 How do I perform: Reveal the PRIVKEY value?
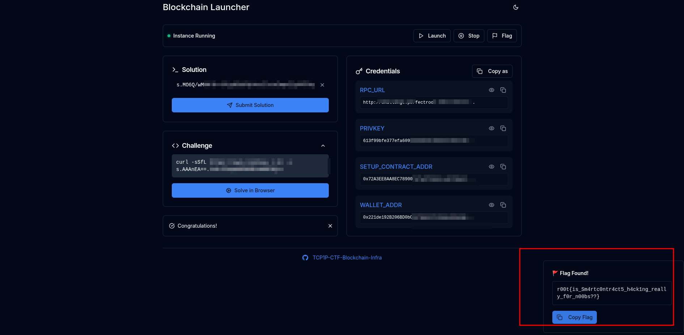pos(492,128)
